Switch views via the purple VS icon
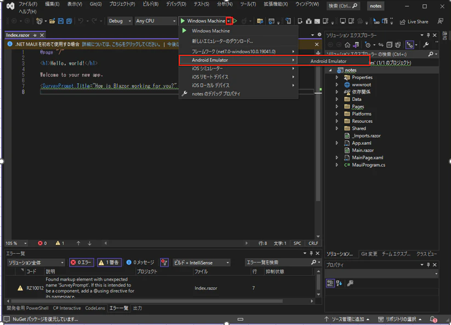This screenshot has height=325, width=451. tap(356, 45)
